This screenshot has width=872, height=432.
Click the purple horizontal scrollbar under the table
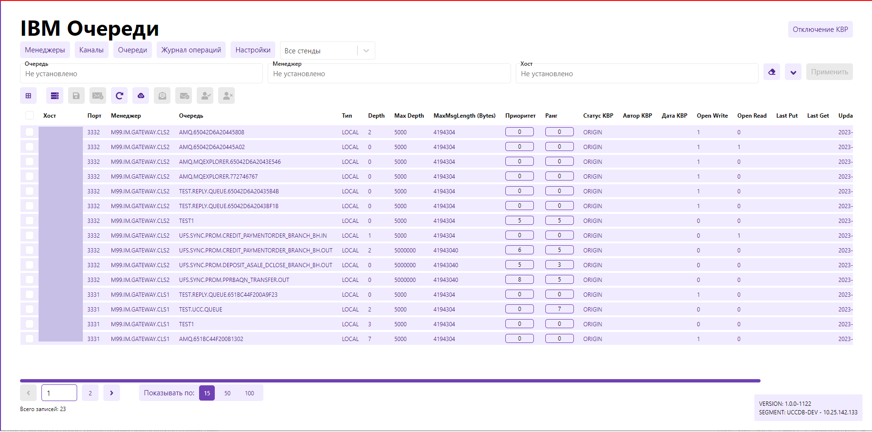[390, 381]
